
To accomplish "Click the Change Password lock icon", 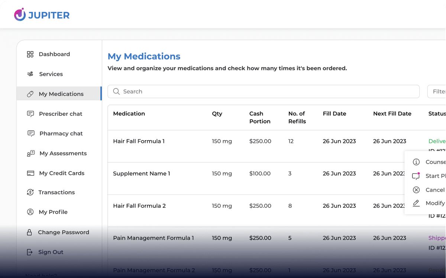I will [x=30, y=232].
